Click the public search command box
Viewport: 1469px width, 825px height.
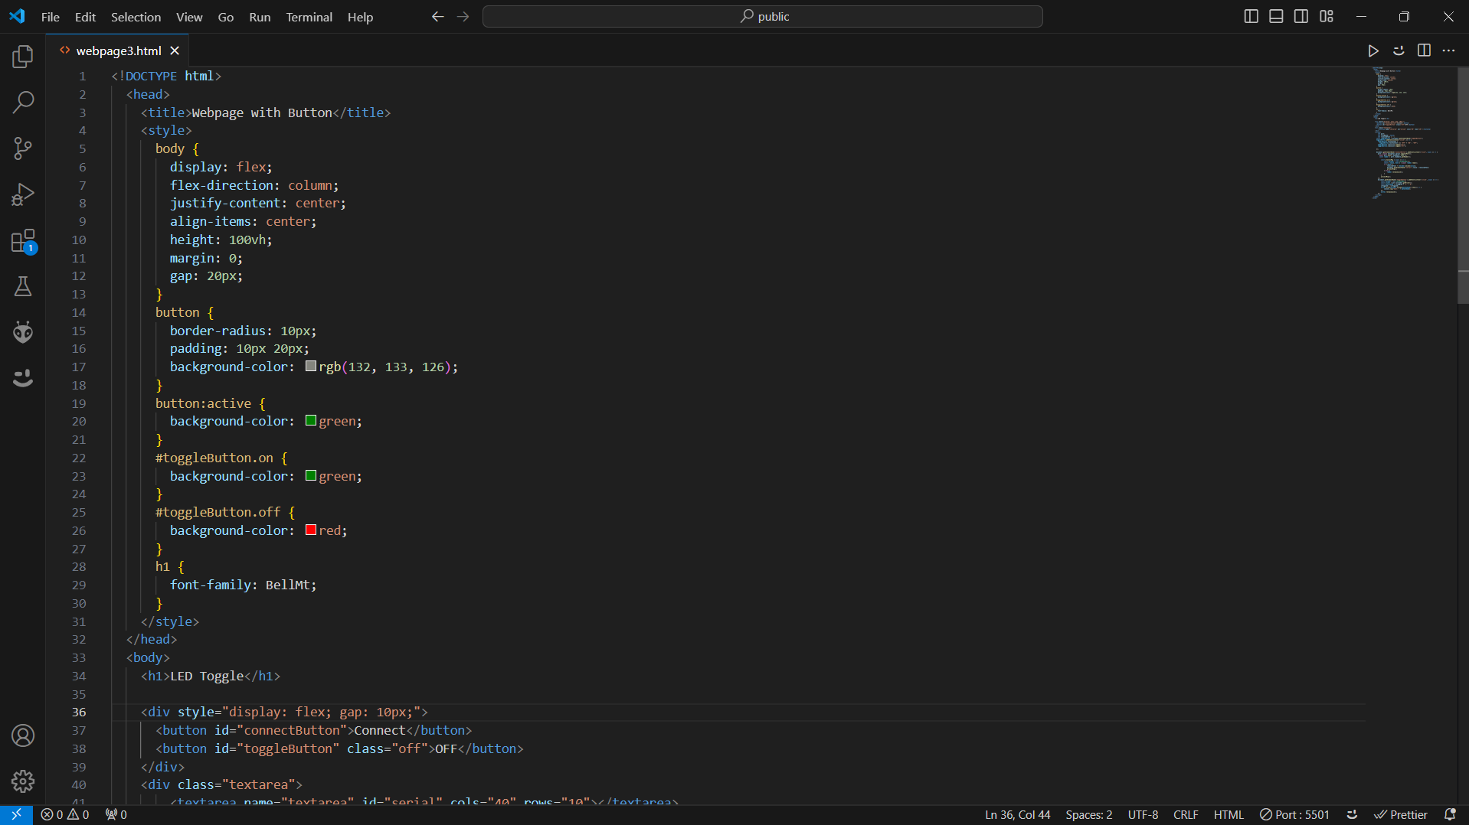762,16
